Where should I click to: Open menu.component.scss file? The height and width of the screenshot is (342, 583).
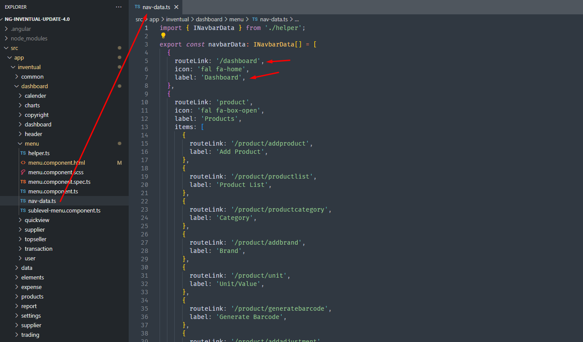(56, 172)
